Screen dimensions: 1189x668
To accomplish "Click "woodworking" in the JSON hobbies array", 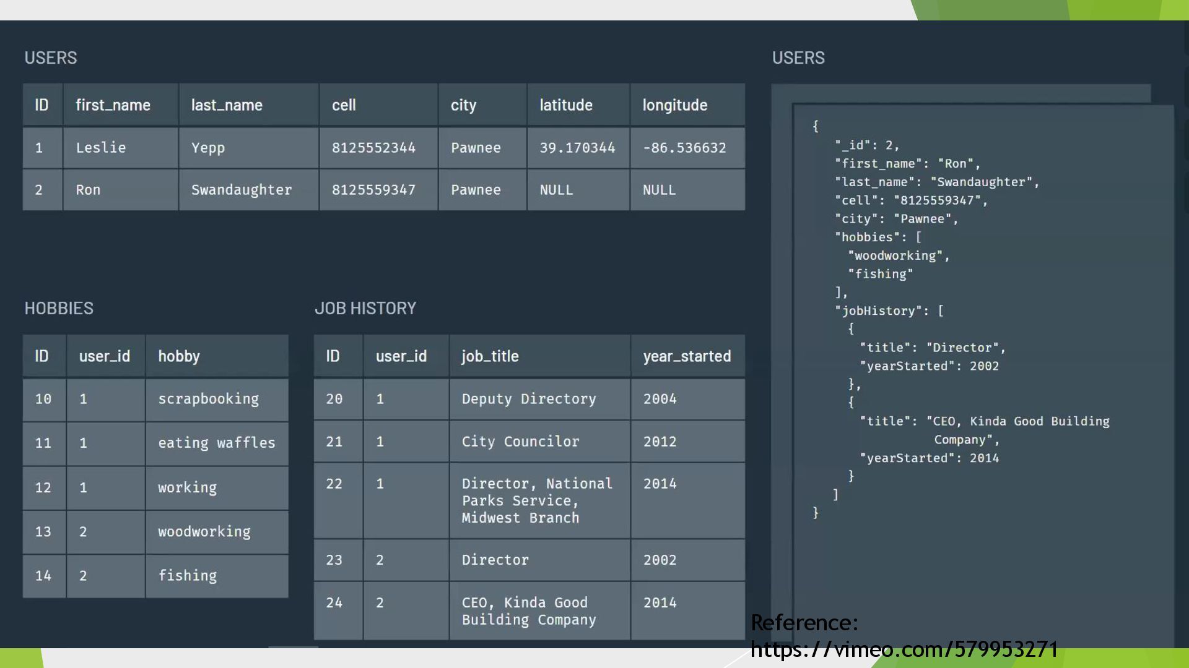I will 899,256.
